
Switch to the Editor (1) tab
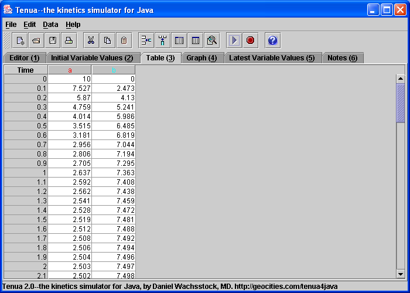click(x=25, y=58)
